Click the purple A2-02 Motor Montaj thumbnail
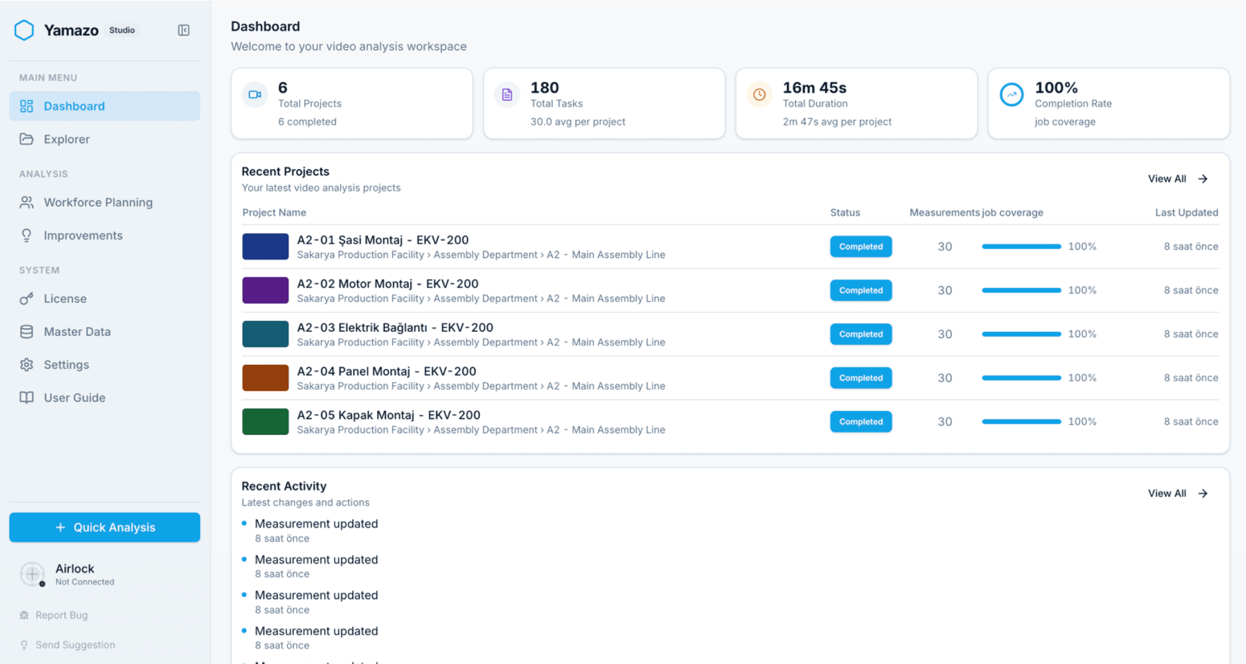 pos(265,290)
